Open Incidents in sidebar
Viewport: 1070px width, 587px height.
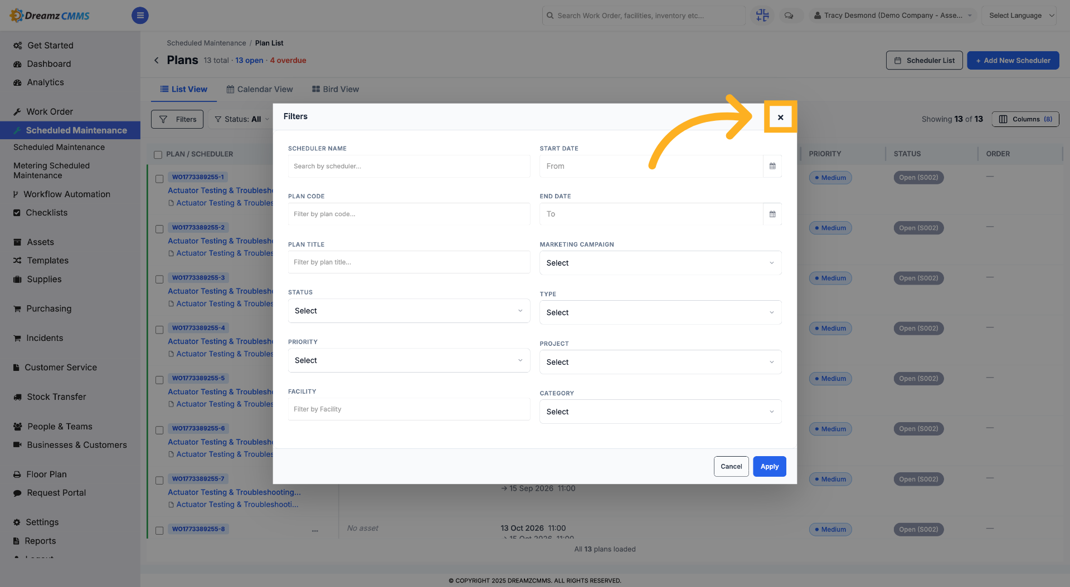click(45, 337)
